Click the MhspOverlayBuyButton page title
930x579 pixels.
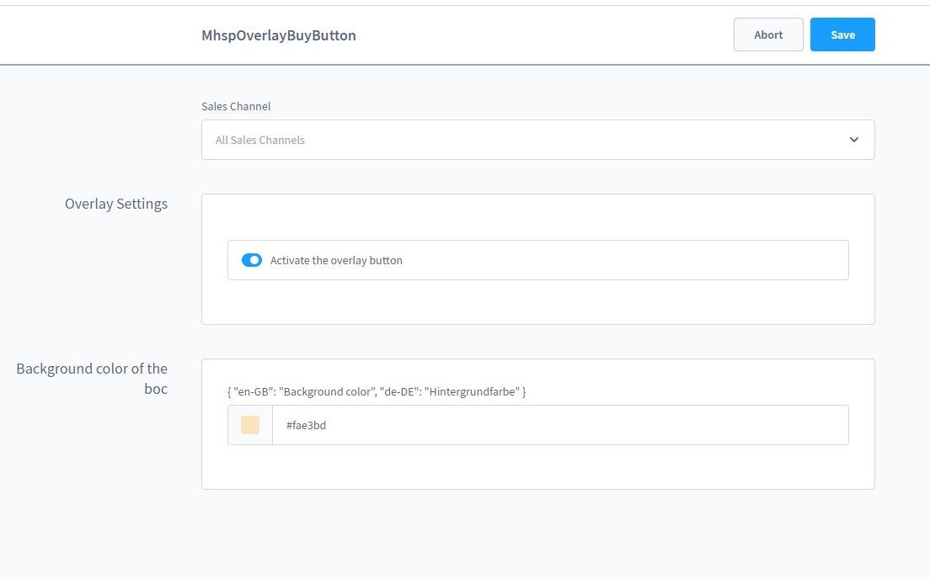pyautogui.click(x=278, y=35)
